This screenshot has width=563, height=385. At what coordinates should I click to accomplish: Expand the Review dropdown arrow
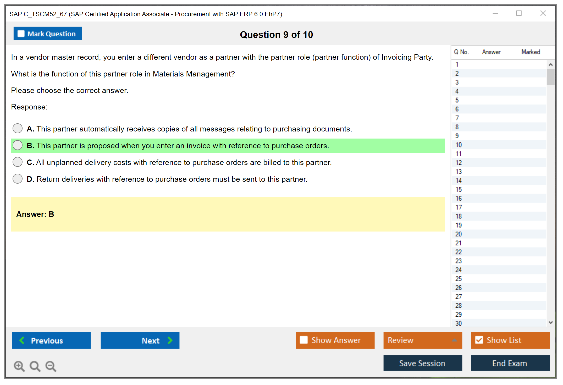tap(454, 340)
